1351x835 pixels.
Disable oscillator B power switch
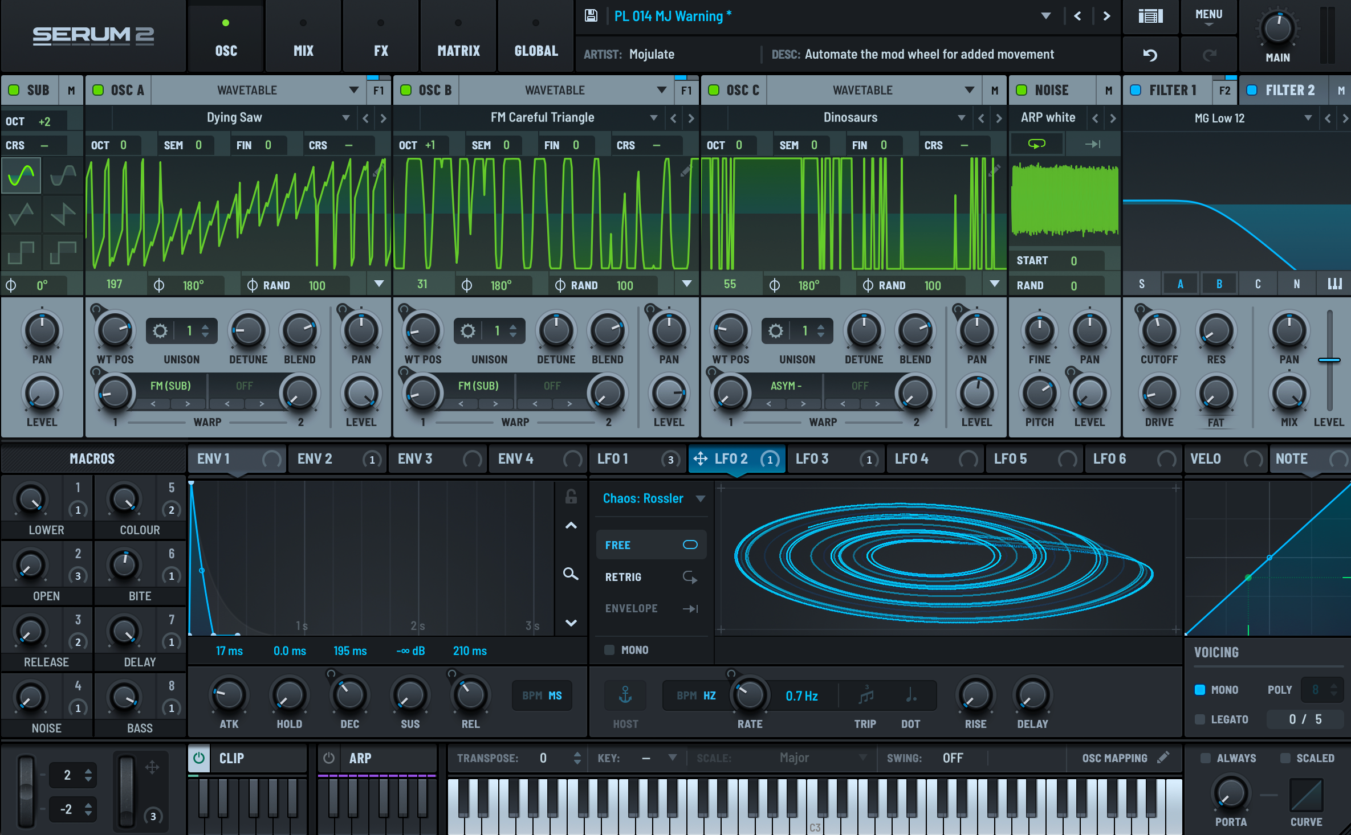pos(406,90)
